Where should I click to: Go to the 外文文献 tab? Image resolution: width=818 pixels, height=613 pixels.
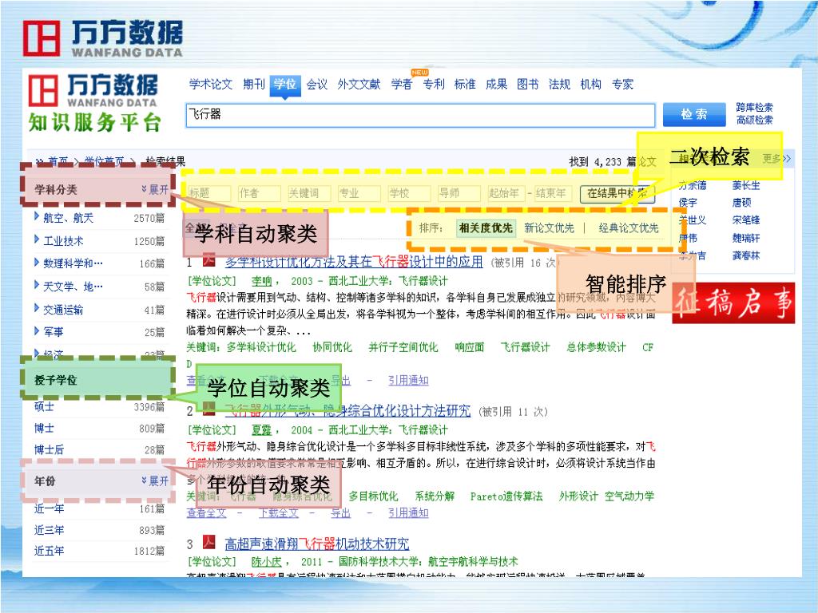[359, 84]
